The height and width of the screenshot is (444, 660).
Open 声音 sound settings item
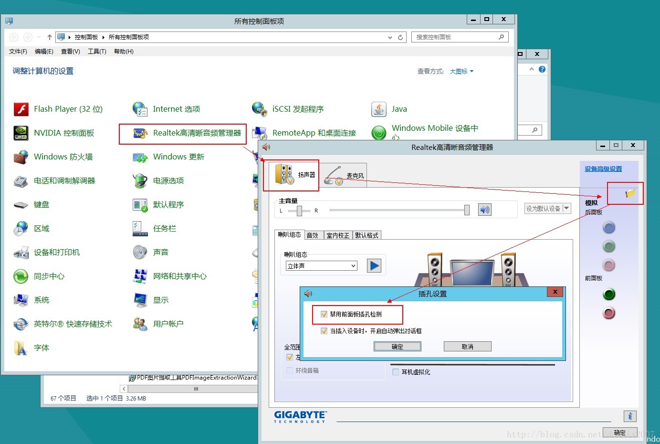point(151,252)
